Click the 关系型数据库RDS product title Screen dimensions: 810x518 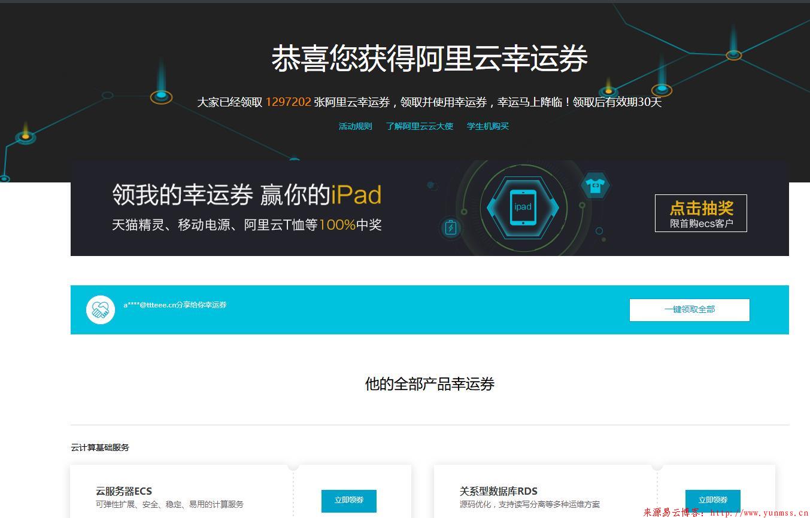pyautogui.click(x=499, y=491)
